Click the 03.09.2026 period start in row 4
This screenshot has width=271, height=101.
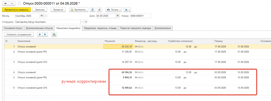[220, 73]
